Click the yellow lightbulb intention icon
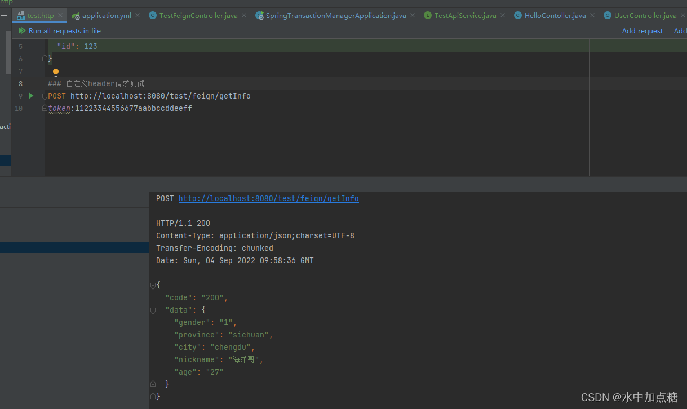 (x=56, y=72)
